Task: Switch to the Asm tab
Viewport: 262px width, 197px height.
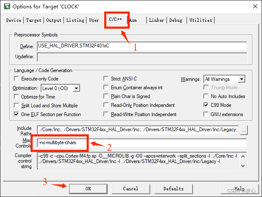Action: click(137, 20)
